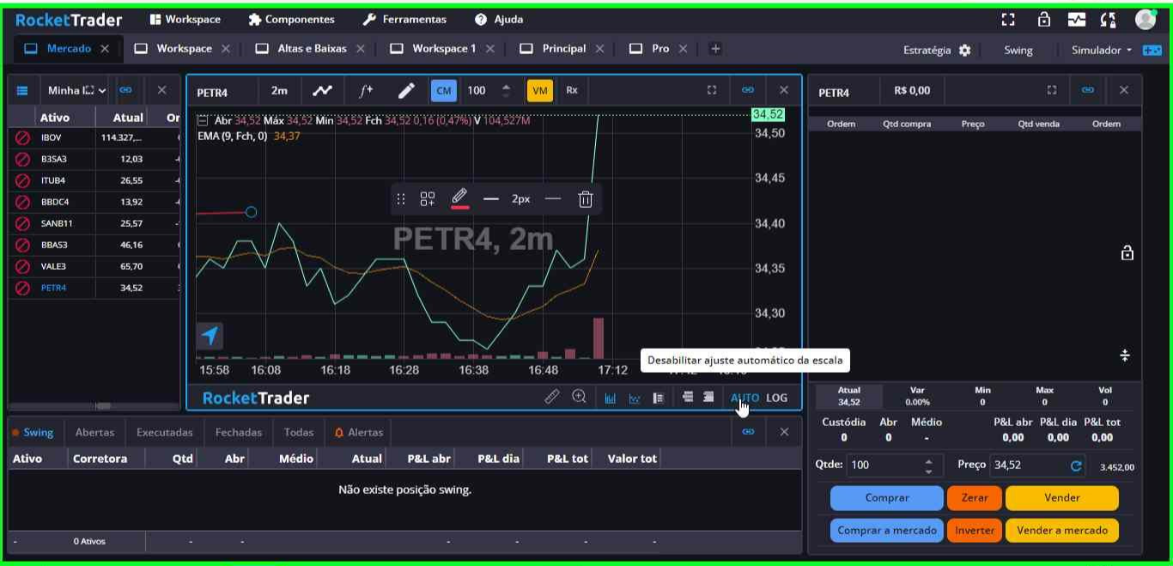Click the link icon in chart header
The height and width of the screenshot is (566, 1173).
pos(748,90)
